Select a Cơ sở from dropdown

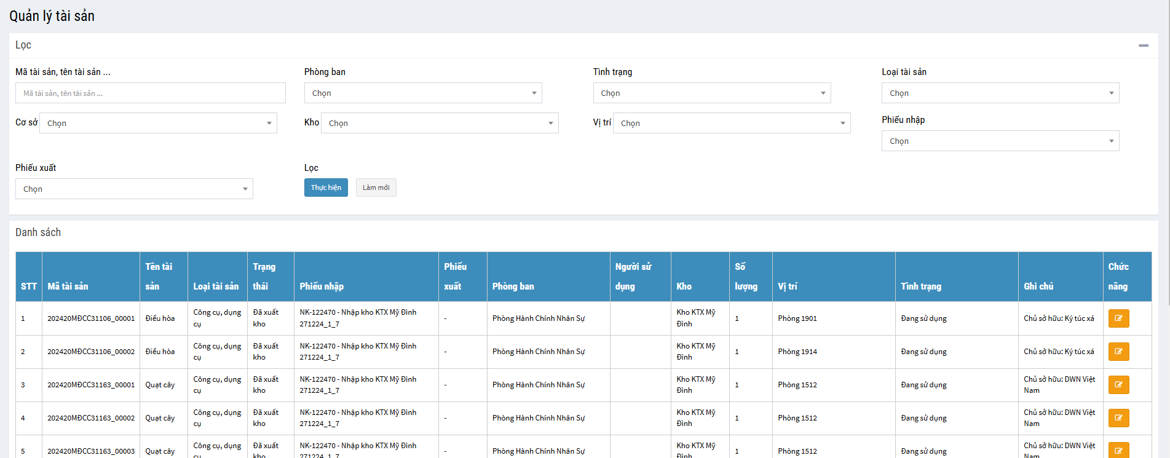click(158, 124)
